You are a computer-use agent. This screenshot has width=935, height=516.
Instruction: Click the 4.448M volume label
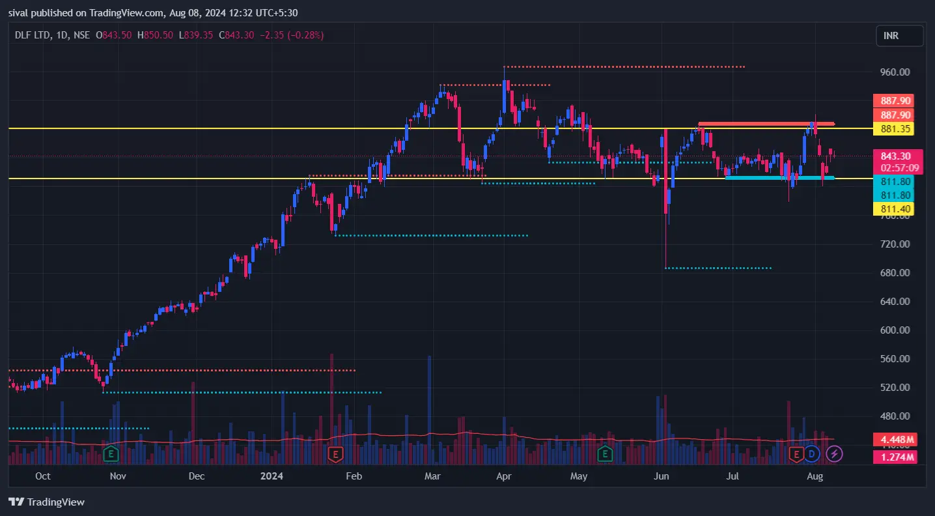tap(895, 438)
